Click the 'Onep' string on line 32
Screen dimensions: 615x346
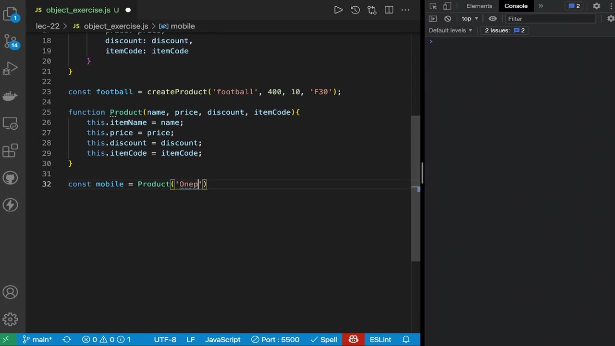(x=189, y=184)
